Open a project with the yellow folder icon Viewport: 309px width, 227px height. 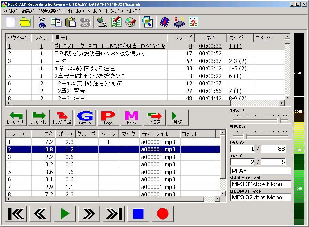coord(25,22)
